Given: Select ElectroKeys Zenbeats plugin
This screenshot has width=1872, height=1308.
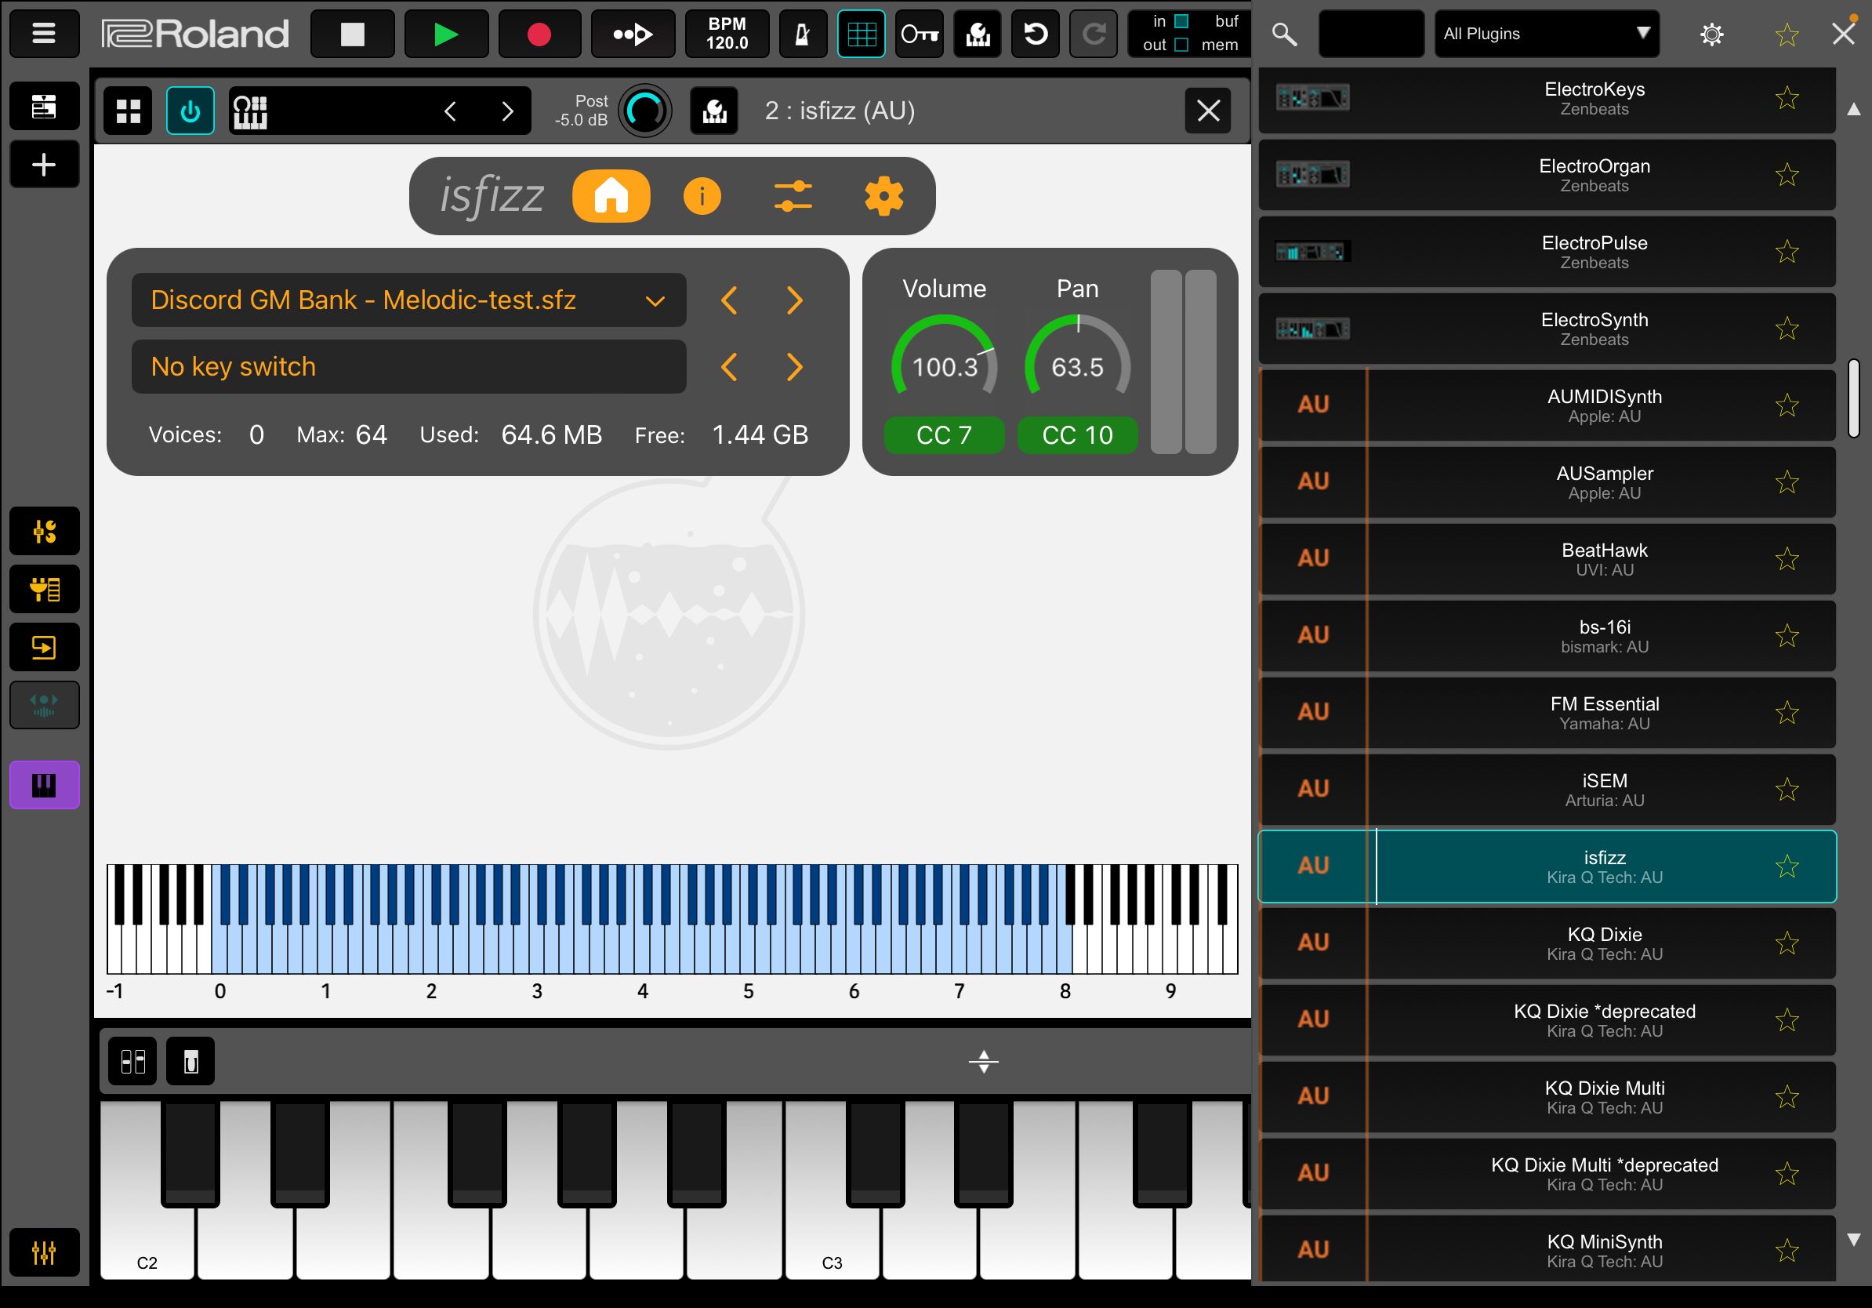Looking at the screenshot, I should pyautogui.click(x=1547, y=99).
